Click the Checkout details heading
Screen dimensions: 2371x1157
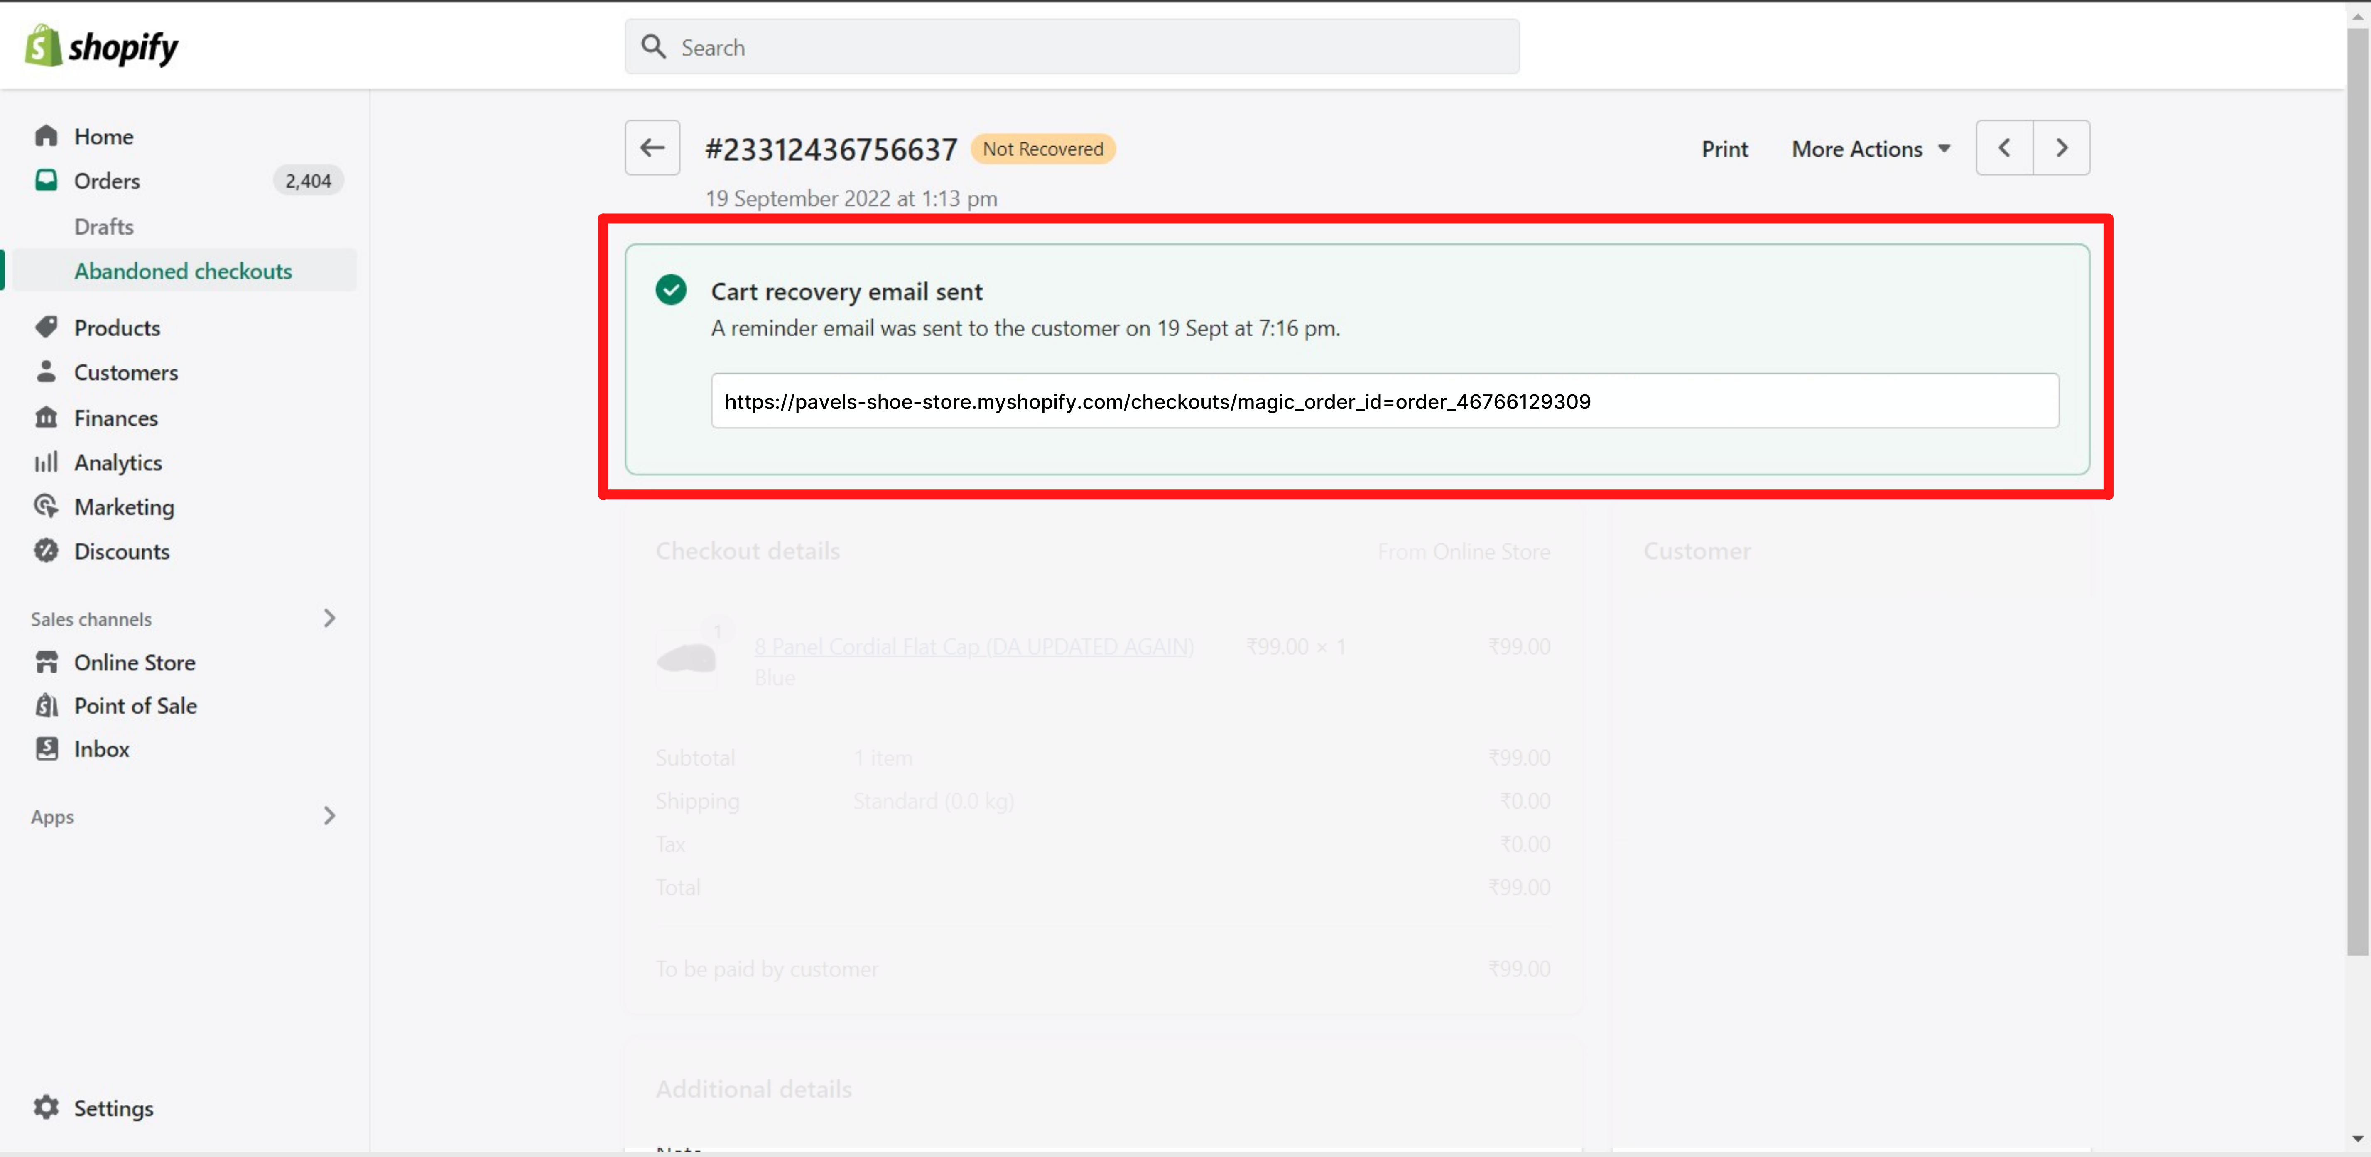[x=748, y=551]
